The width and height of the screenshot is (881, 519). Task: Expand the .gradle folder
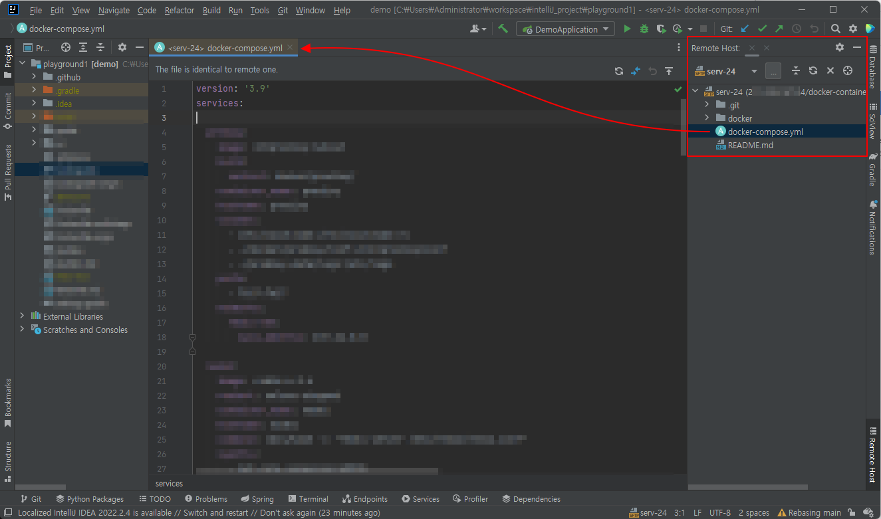pos(34,90)
